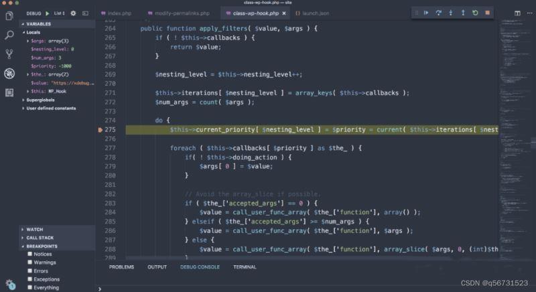This screenshot has height=292, width=536.
Task: Open the TERMINAL panel tab
Action: [245, 267]
